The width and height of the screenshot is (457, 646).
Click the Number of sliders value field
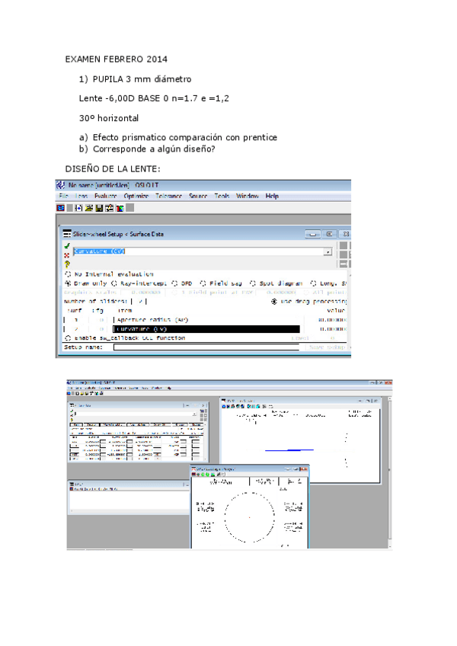tap(139, 302)
